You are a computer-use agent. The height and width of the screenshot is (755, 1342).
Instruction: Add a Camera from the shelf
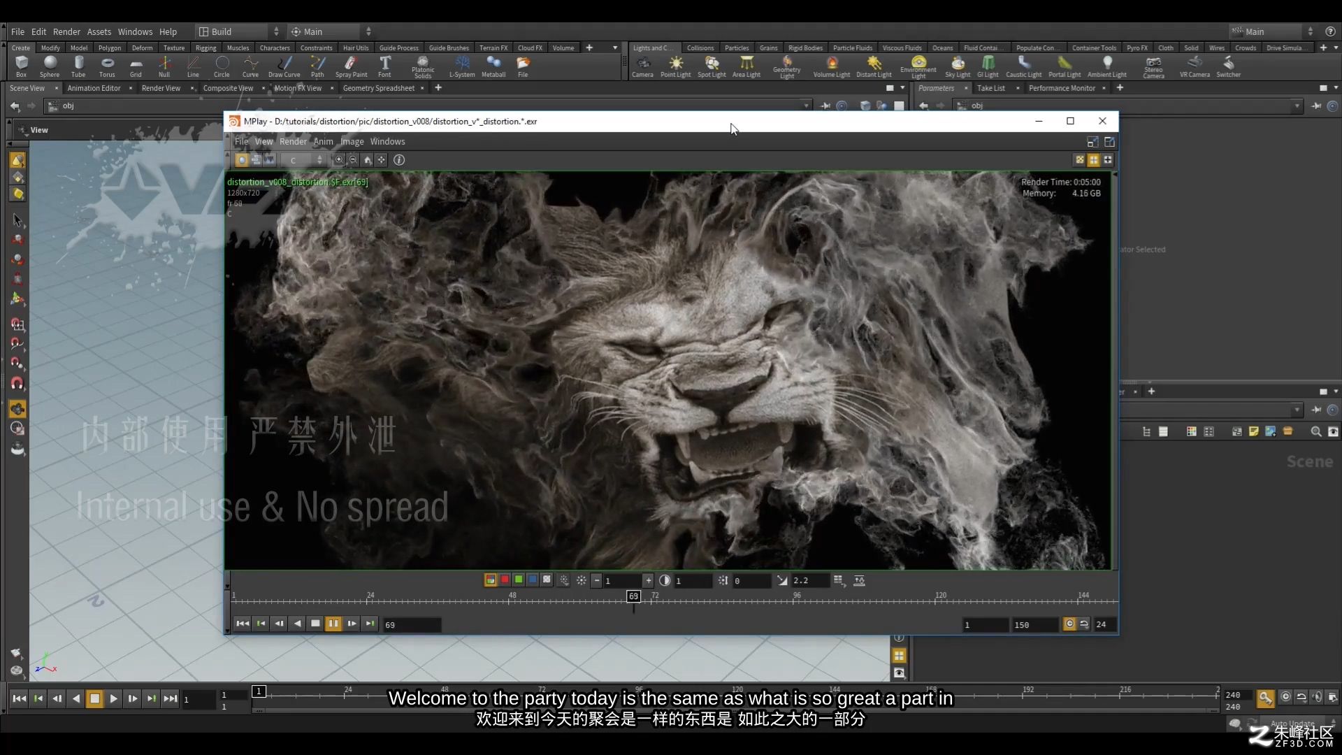[642, 67]
